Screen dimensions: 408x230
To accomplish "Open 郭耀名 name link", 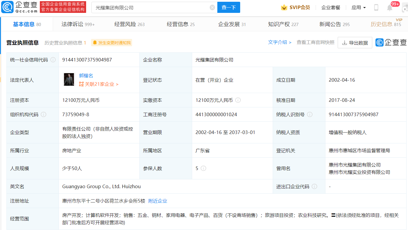I will [86, 75].
